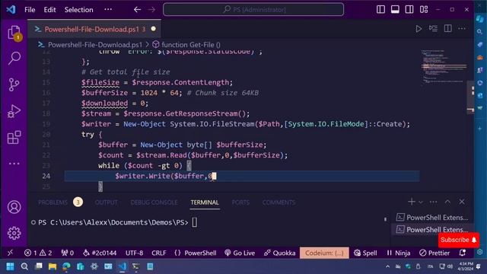Viewport: 487px width, 274px height.
Task: Create a new terminal with plus icon
Action: click(x=412, y=202)
